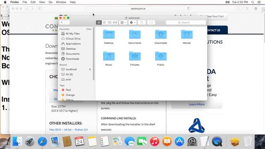Open the File menu
The width and height of the screenshot is (265, 149).
pos(25,2)
